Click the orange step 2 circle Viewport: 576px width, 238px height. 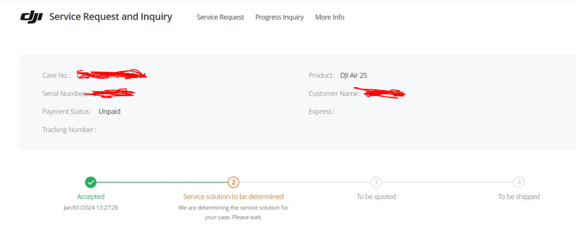pyautogui.click(x=234, y=182)
